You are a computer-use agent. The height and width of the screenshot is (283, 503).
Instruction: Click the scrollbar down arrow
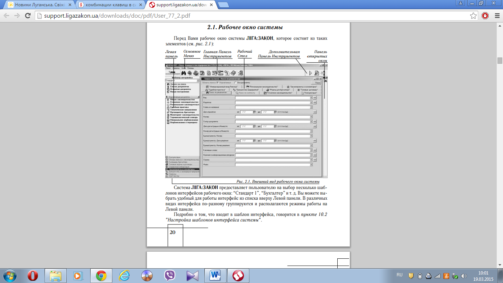click(x=500, y=265)
